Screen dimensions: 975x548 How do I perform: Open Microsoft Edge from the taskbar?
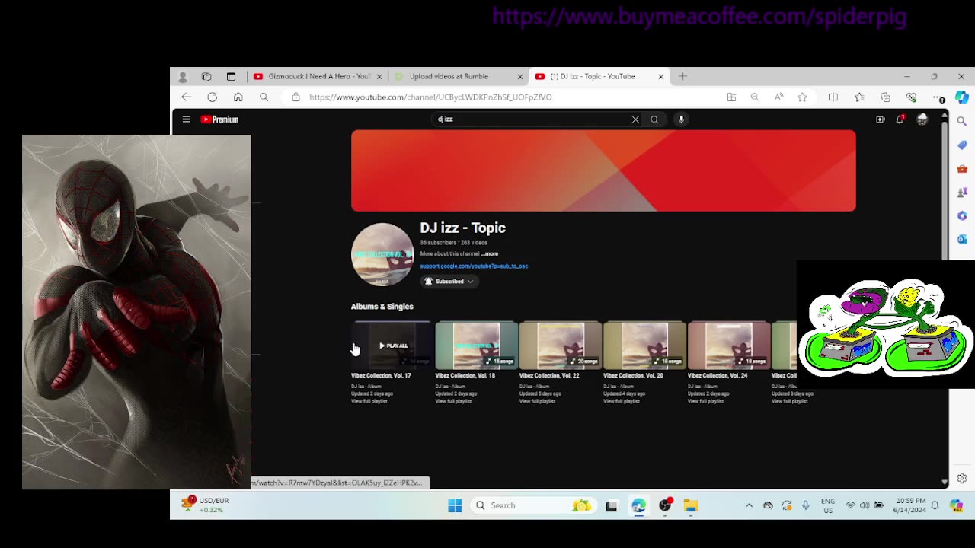pos(638,505)
